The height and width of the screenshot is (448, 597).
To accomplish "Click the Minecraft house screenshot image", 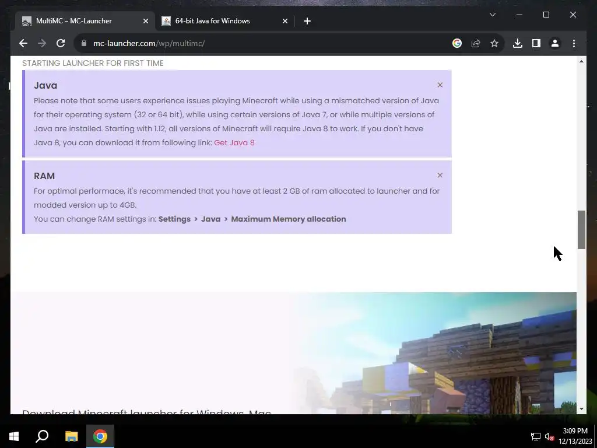I will click(434, 353).
